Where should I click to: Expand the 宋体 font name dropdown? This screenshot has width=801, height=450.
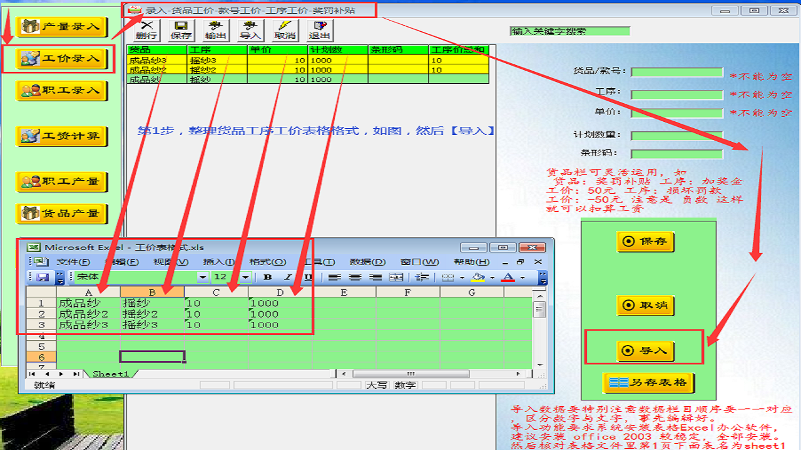point(203,277)
